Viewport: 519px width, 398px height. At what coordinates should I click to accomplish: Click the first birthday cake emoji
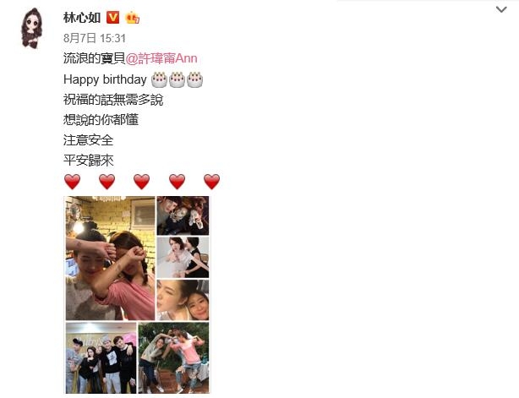pyautogui.click(x=159, y=79)
